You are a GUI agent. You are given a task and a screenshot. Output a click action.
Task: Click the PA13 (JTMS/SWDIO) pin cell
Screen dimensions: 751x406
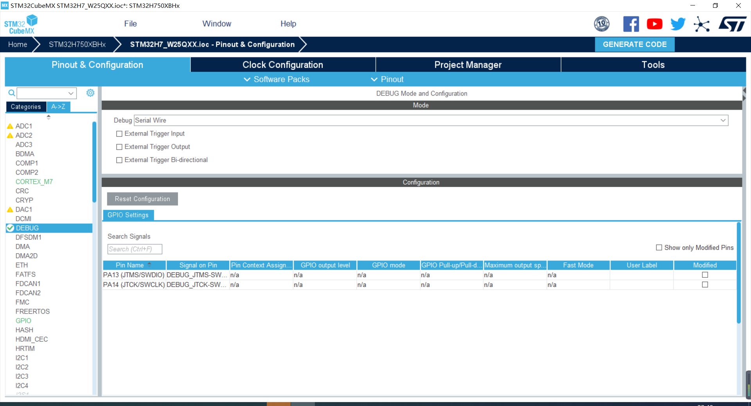134,275
